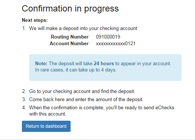Click the Routing Number label

click(x=70, y=37)
